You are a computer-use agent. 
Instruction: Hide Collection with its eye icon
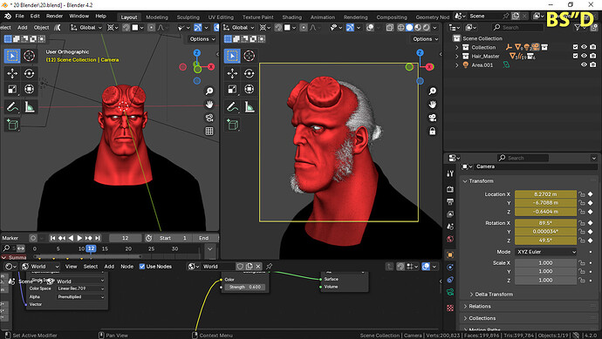(x=584, y=47)
